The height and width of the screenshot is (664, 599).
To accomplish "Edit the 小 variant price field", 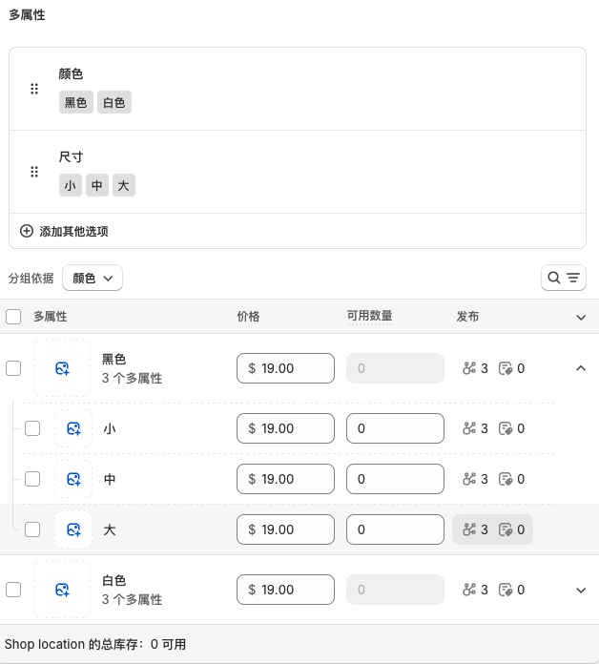I will click(286, 428).
